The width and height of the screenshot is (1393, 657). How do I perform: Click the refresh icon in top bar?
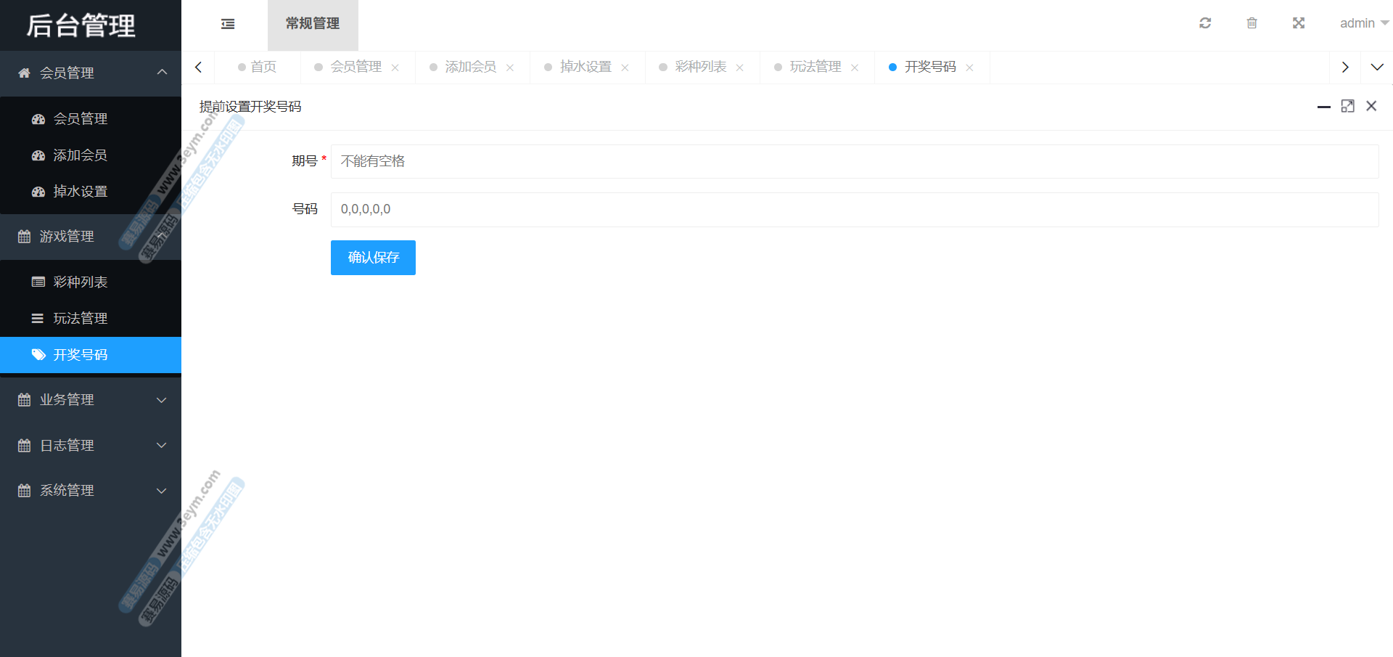[1205, 23]
